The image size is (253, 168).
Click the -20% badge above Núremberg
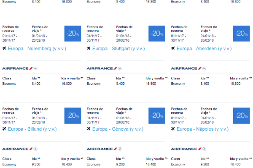click(73, 34)
